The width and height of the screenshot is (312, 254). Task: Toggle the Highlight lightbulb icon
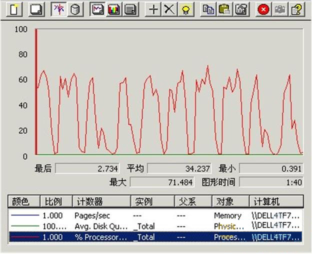coord(186,9)
